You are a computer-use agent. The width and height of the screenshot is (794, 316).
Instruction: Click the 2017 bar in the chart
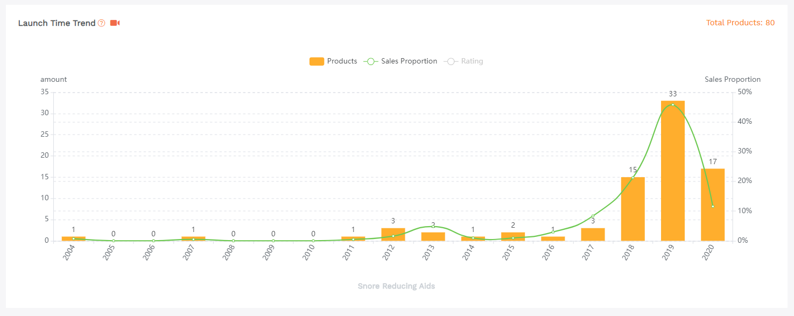click(593, 235)
